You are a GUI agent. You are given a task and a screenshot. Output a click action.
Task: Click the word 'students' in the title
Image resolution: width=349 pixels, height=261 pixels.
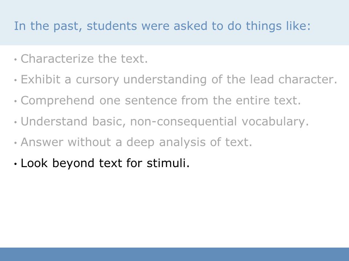pos(112,26)
